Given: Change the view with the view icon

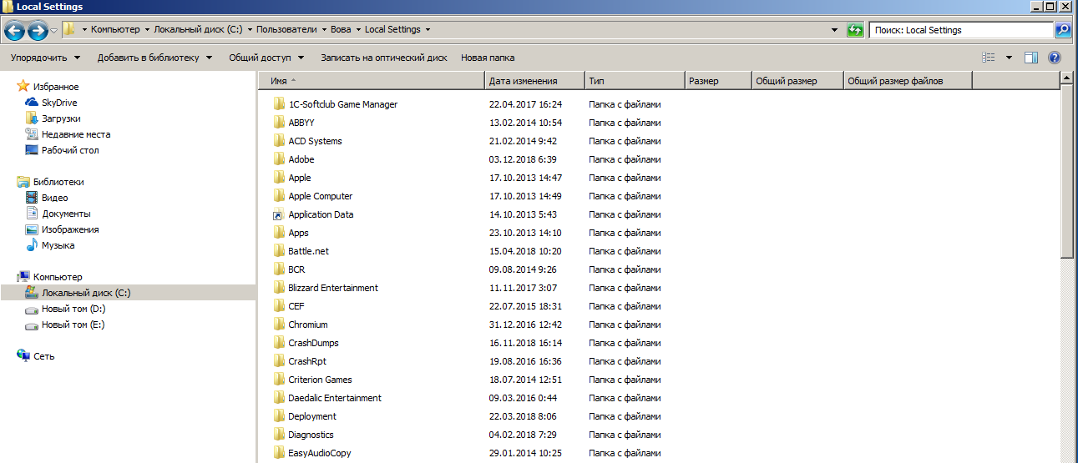Looking at the screenshot, I should [989, 58].
